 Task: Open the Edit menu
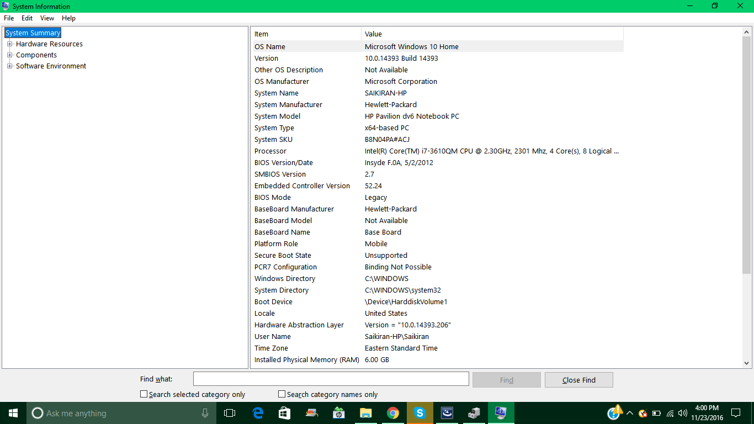[27, 18]
